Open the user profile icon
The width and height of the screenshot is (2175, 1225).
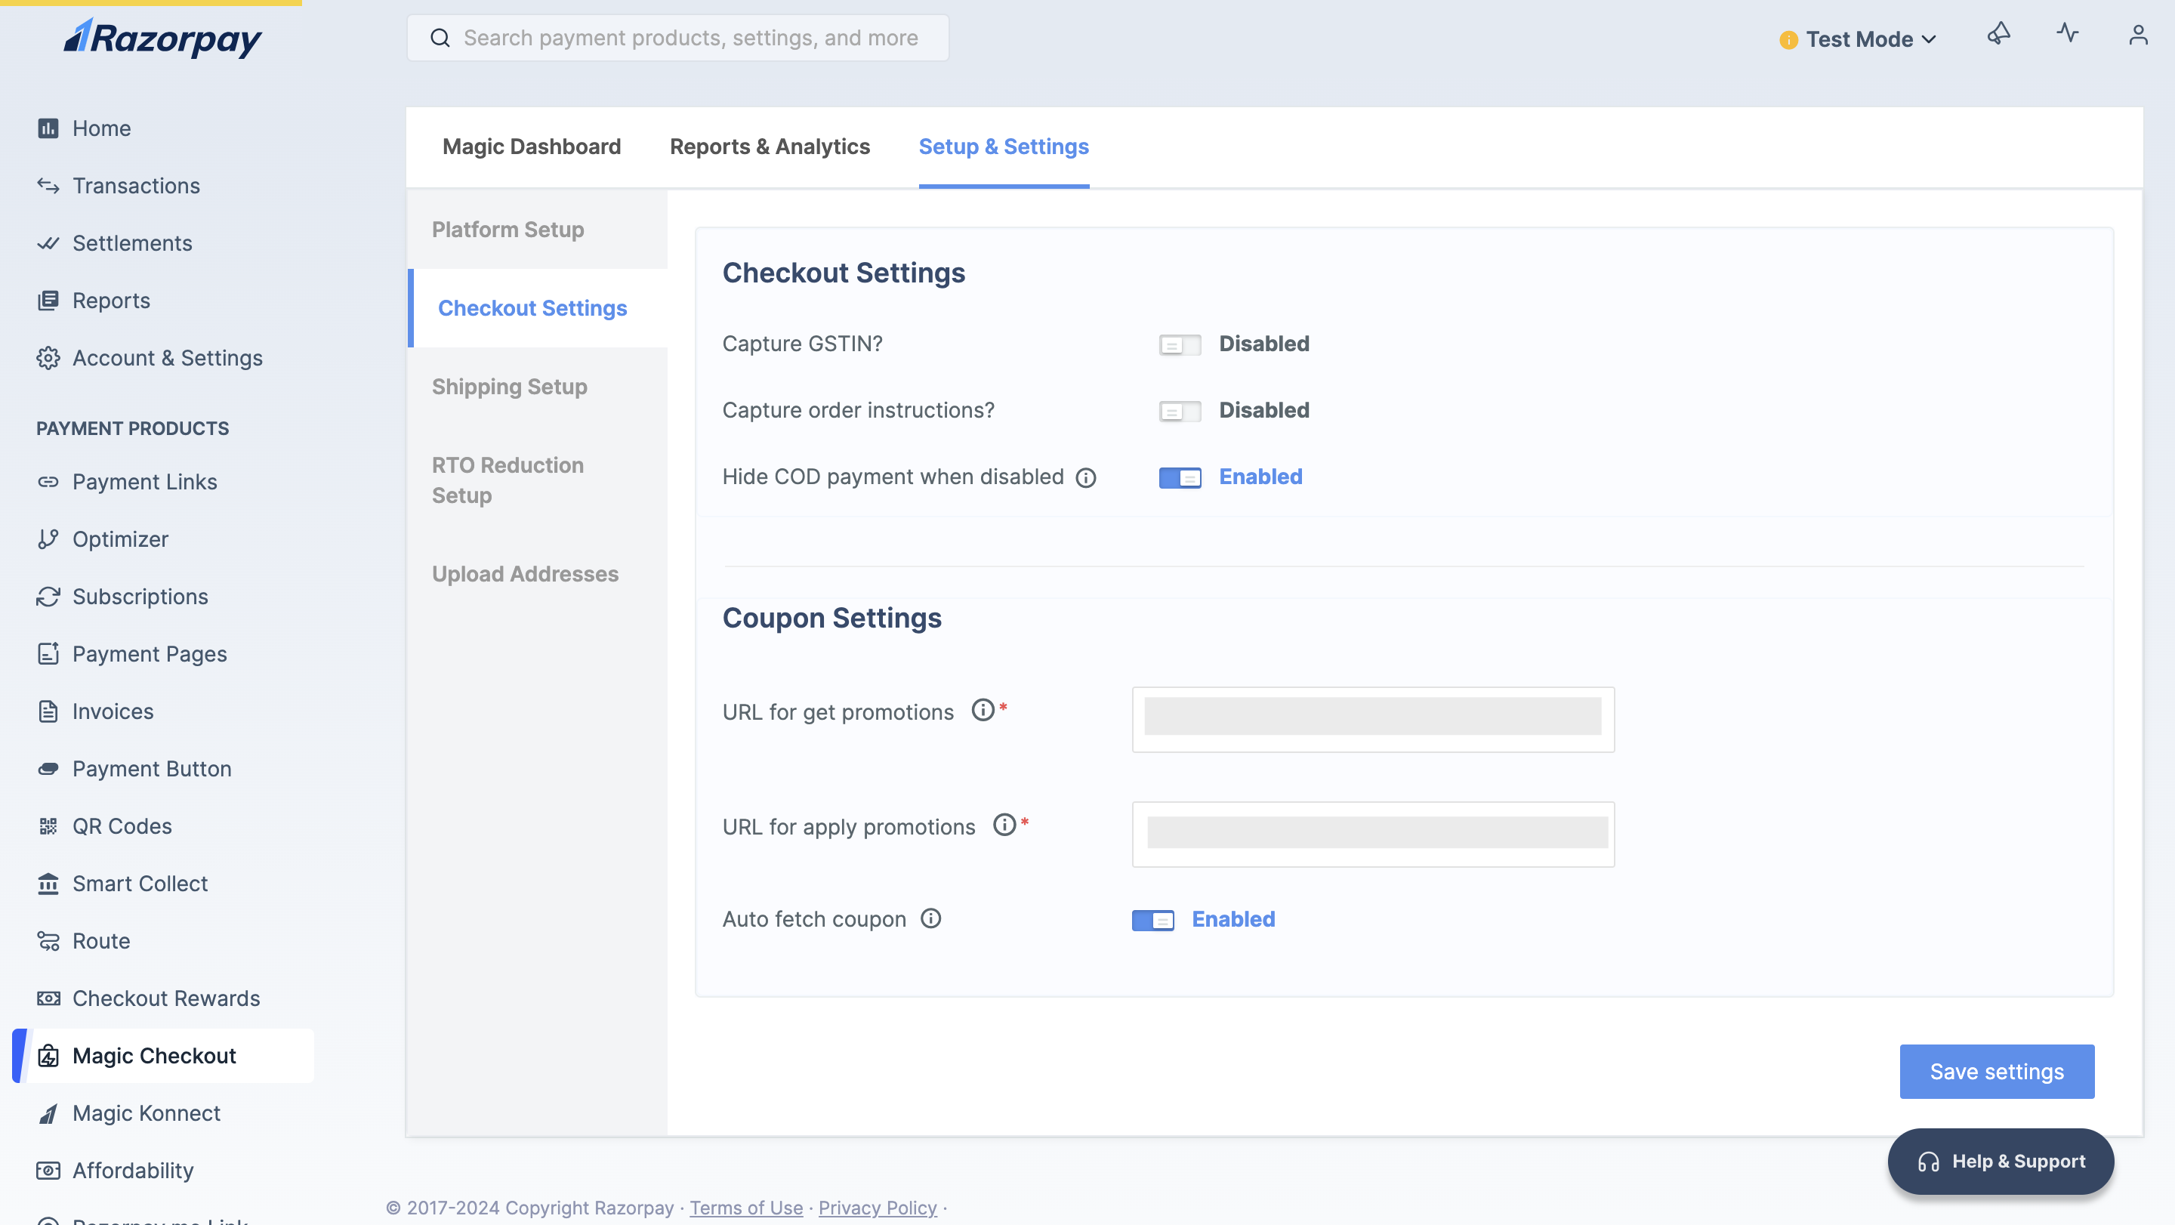2138,35
